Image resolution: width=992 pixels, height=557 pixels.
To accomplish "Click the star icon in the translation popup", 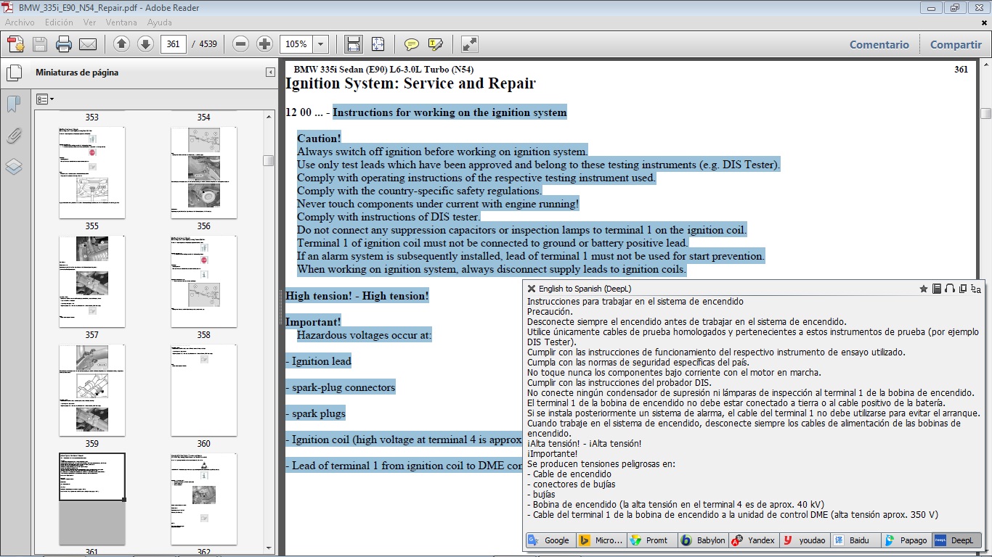I will click(924, 289).
